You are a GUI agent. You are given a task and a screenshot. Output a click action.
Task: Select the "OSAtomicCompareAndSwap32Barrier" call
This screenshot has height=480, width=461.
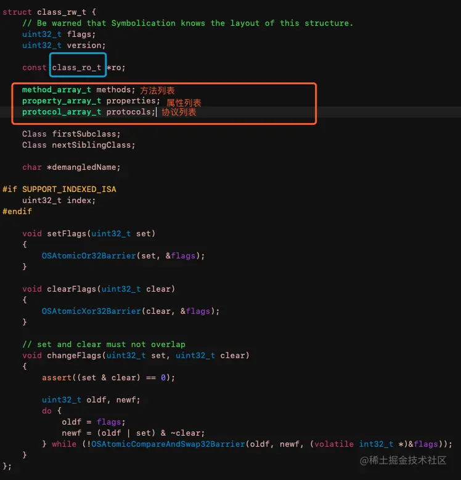[x=168, y=444]
